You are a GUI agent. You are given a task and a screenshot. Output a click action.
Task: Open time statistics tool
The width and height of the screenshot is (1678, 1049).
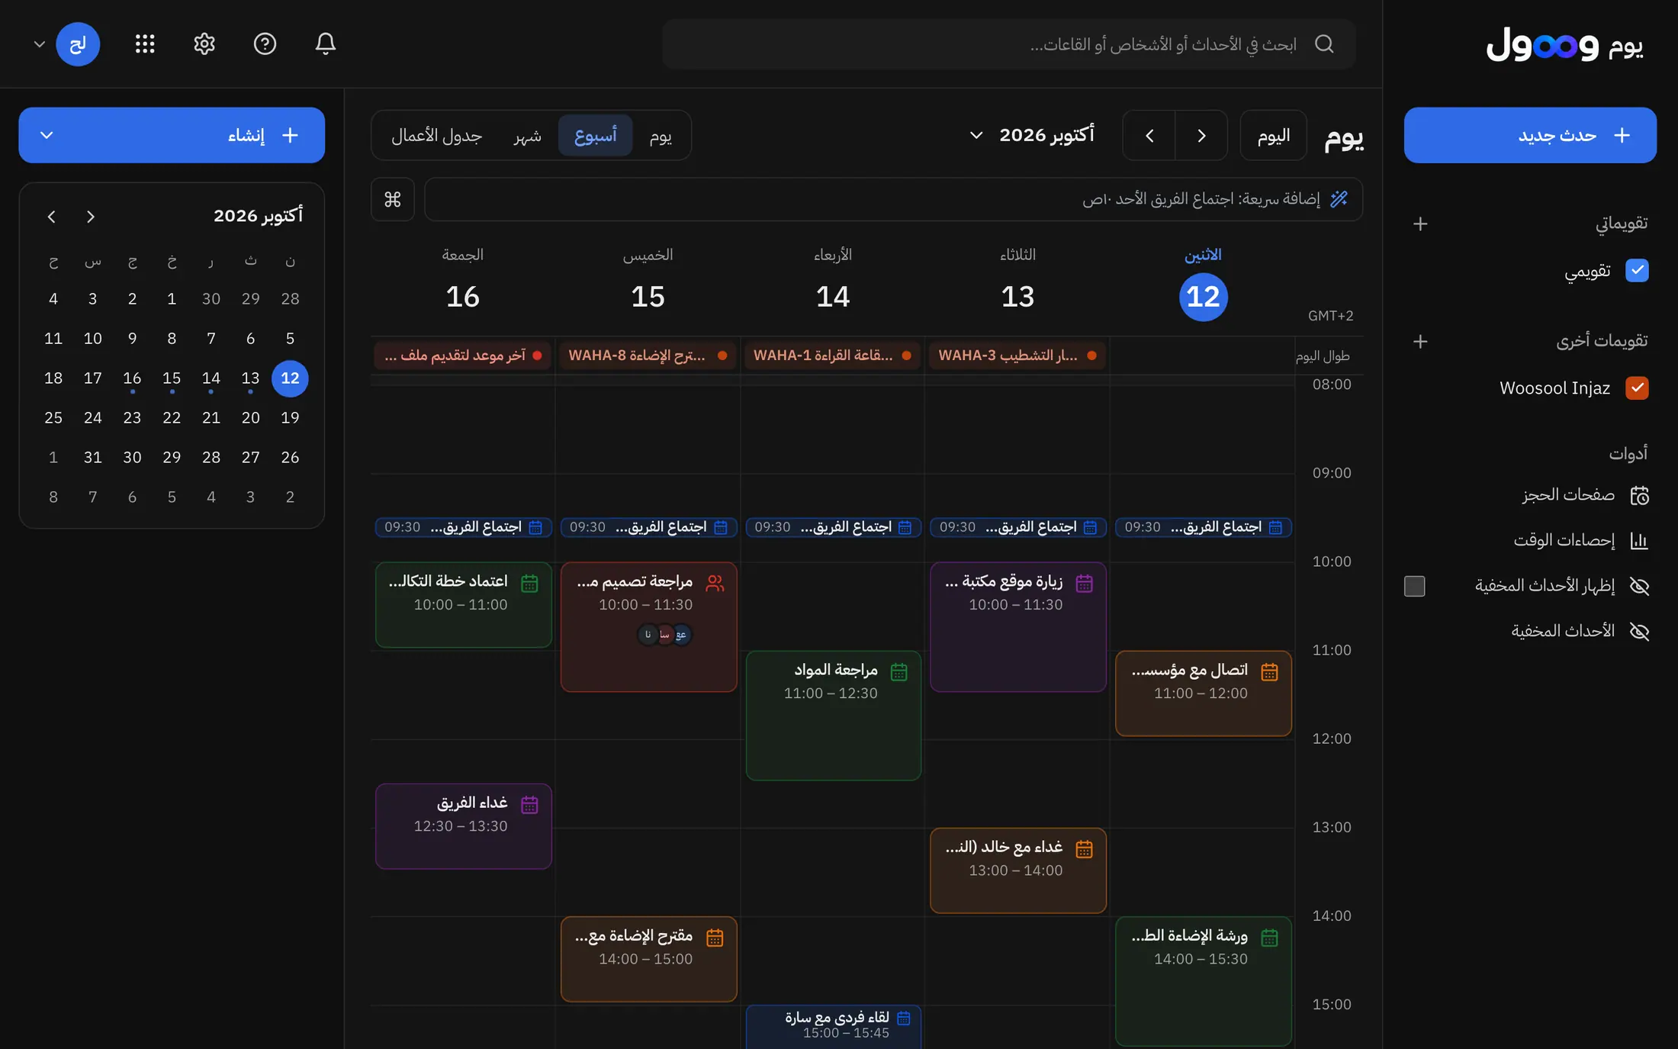coord(1581,540)
